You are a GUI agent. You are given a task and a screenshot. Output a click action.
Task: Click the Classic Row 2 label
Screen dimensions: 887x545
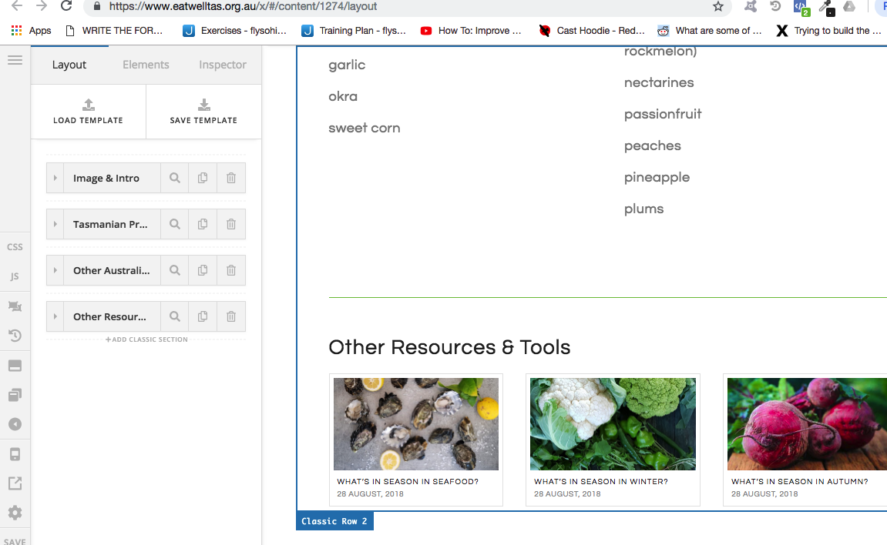[334, 521]
